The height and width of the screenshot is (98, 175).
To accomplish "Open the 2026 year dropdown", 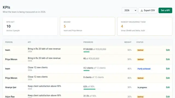I will point(129,10).
